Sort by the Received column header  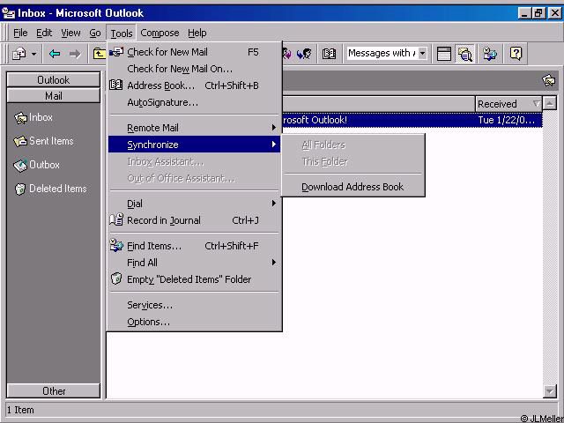(x=508, y=104)
